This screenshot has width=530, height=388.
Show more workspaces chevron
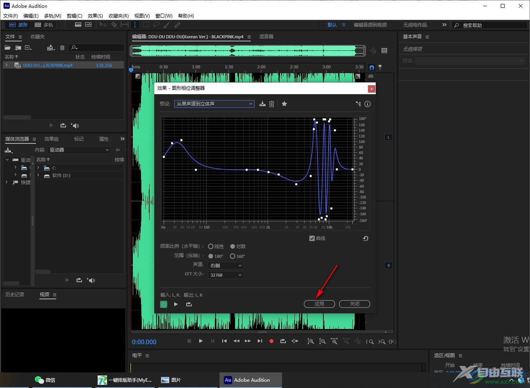coord(444,25)
